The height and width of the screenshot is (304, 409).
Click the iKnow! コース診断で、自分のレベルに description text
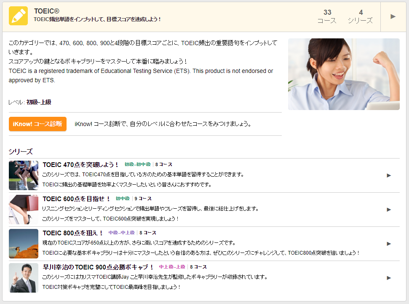163,124
